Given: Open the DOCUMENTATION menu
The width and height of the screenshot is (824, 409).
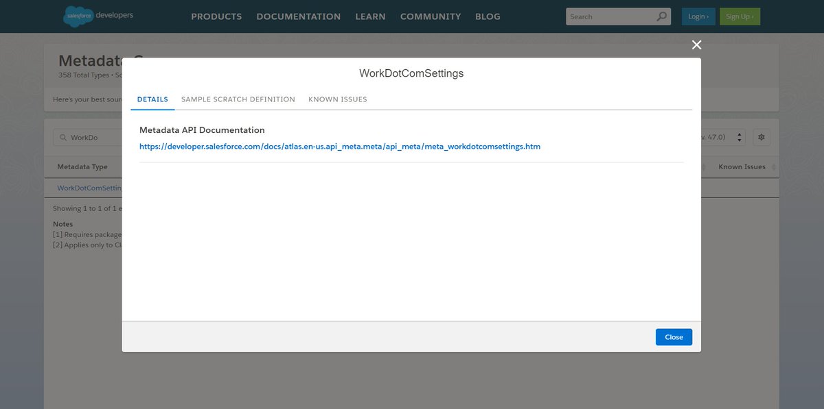Looking at the screenshot, I should pos(299,16).
